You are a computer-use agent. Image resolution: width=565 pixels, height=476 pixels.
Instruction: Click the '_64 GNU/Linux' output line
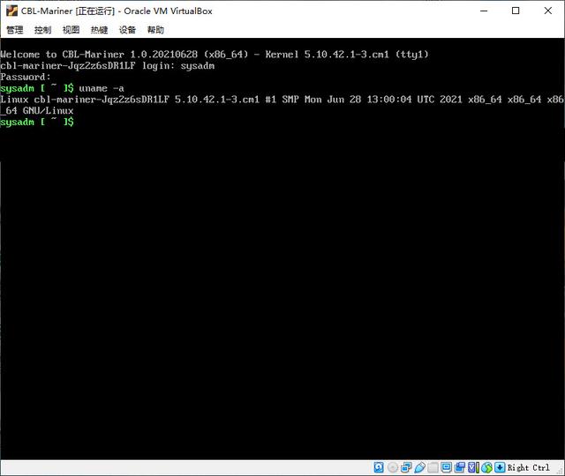pyautogui.click(x=37, y=111)
